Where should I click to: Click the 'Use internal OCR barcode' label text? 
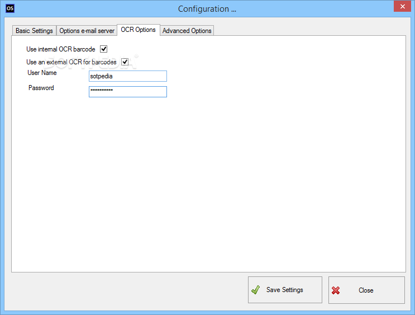pyautogui.click(x=61, y=49)
